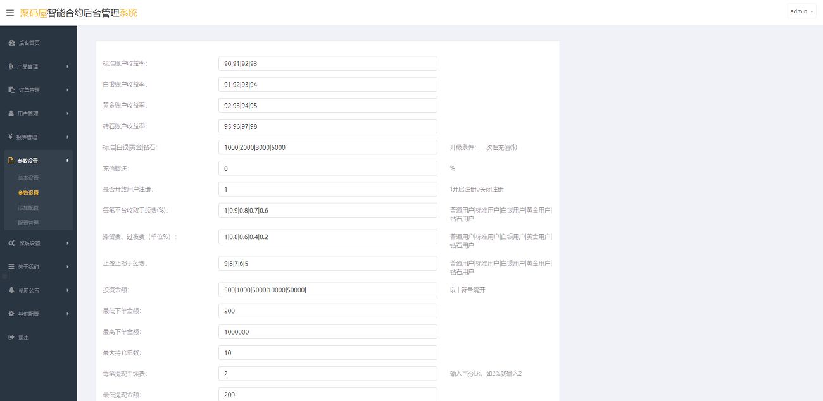Click the yen icon for 报表管理
The image size is (823, 401).
11,137
